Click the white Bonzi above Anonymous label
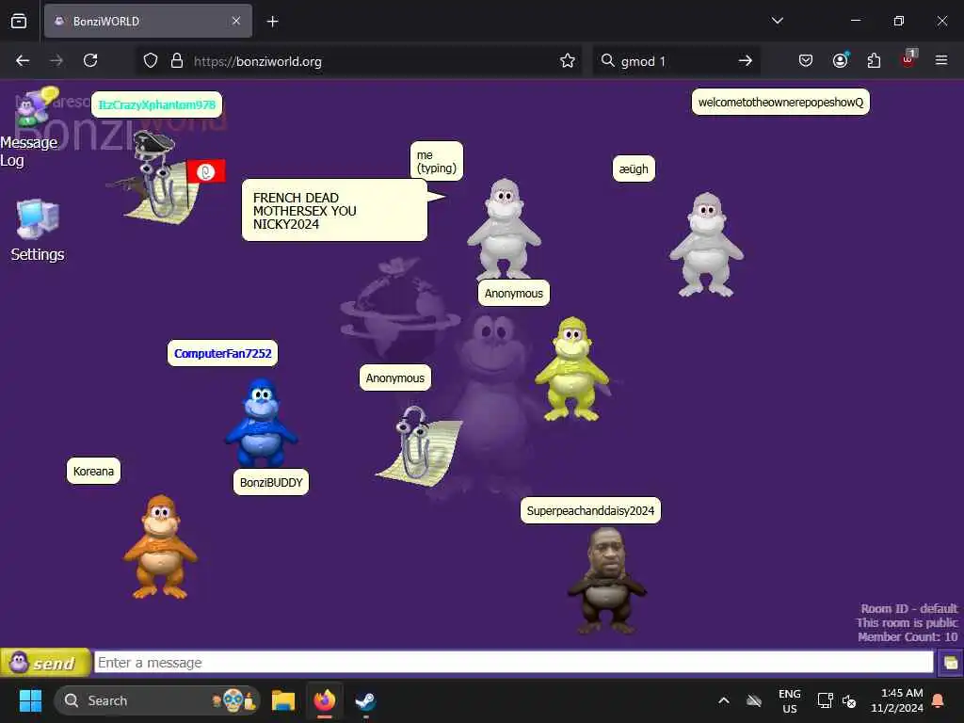Image resolution: width=964 pixels, height=723 pixels. pyautogui.click(x=505, y=229)
